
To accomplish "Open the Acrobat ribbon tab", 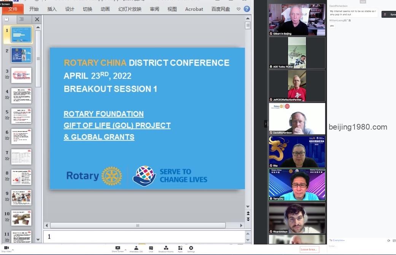I will click(194, 10).
